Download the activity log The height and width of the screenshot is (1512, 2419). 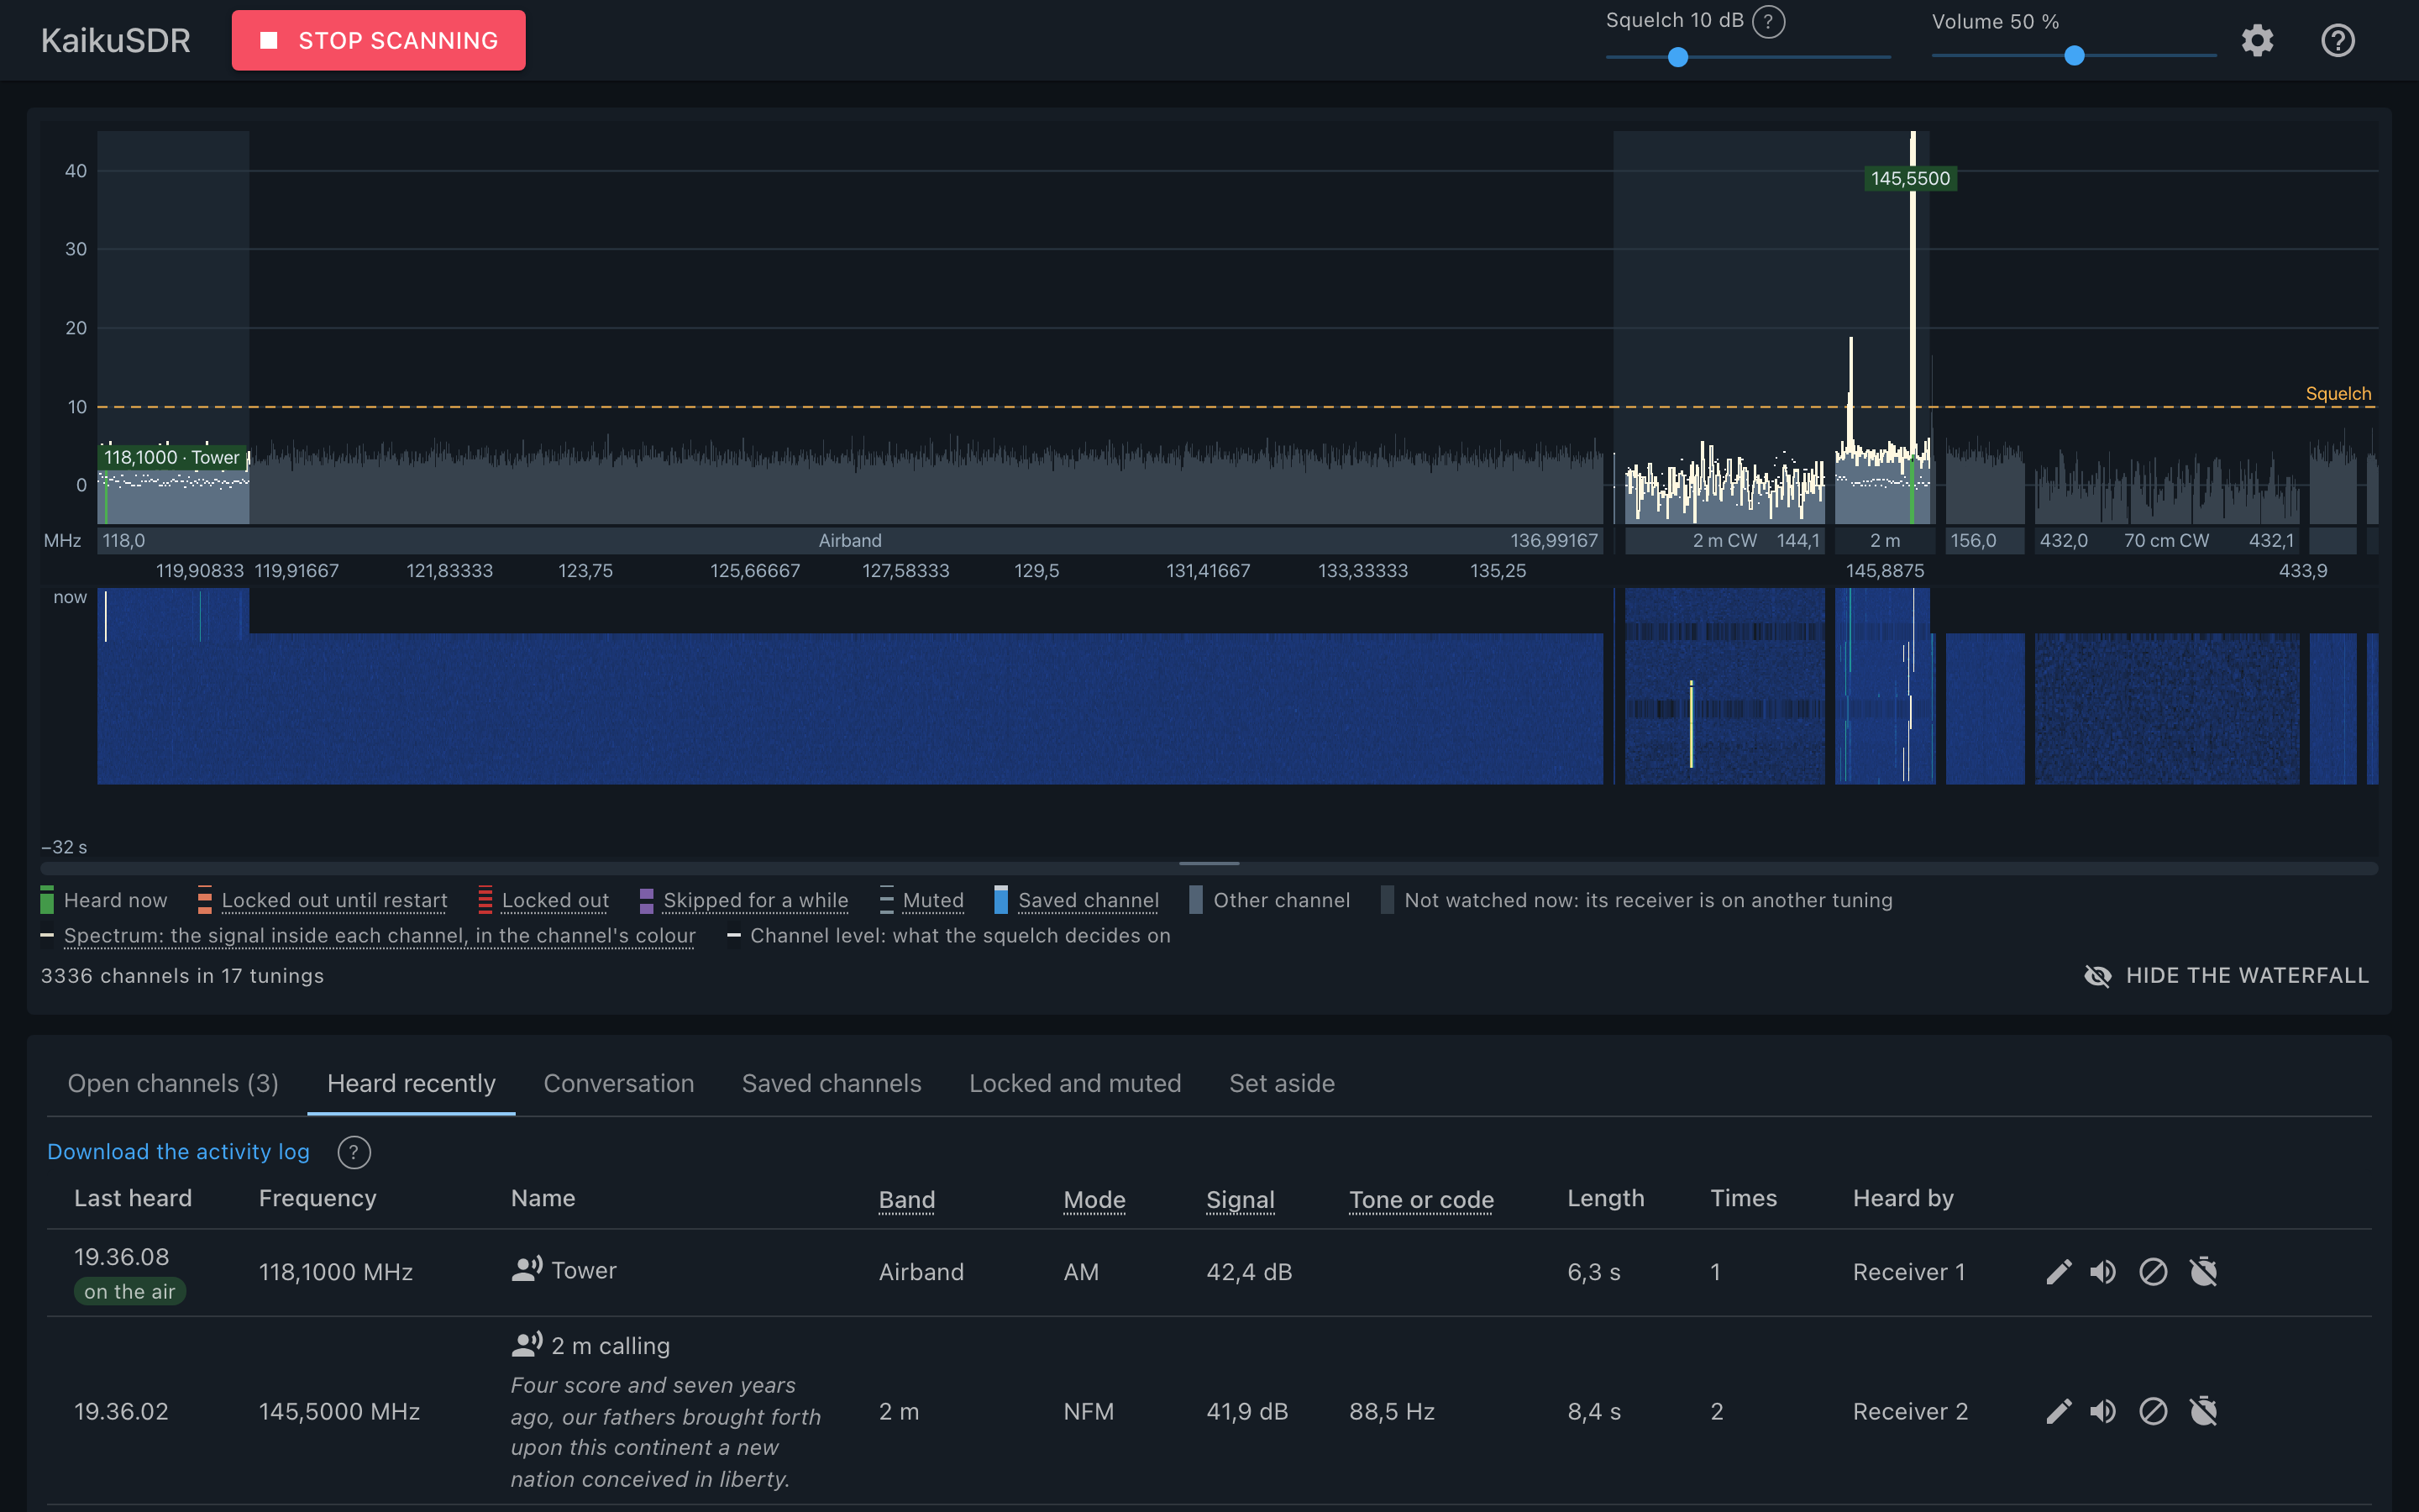coord(179,1152)
